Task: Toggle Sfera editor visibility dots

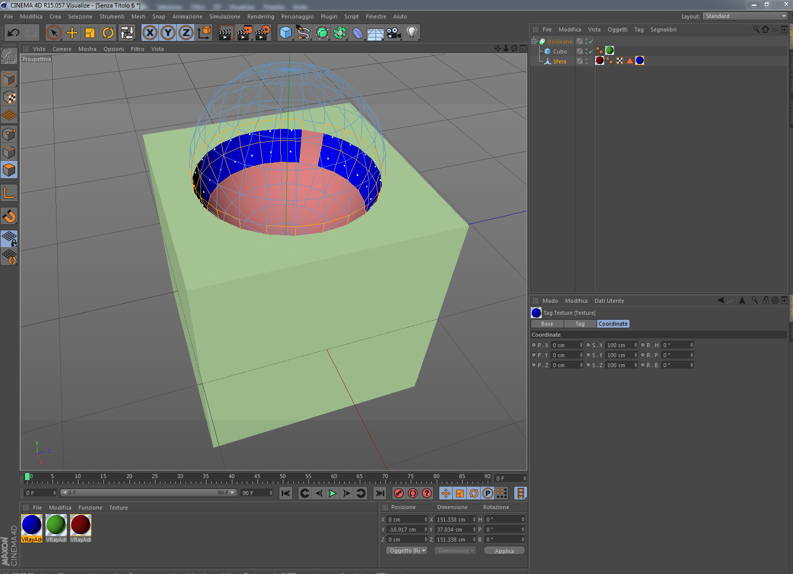Action: point(587,61)
